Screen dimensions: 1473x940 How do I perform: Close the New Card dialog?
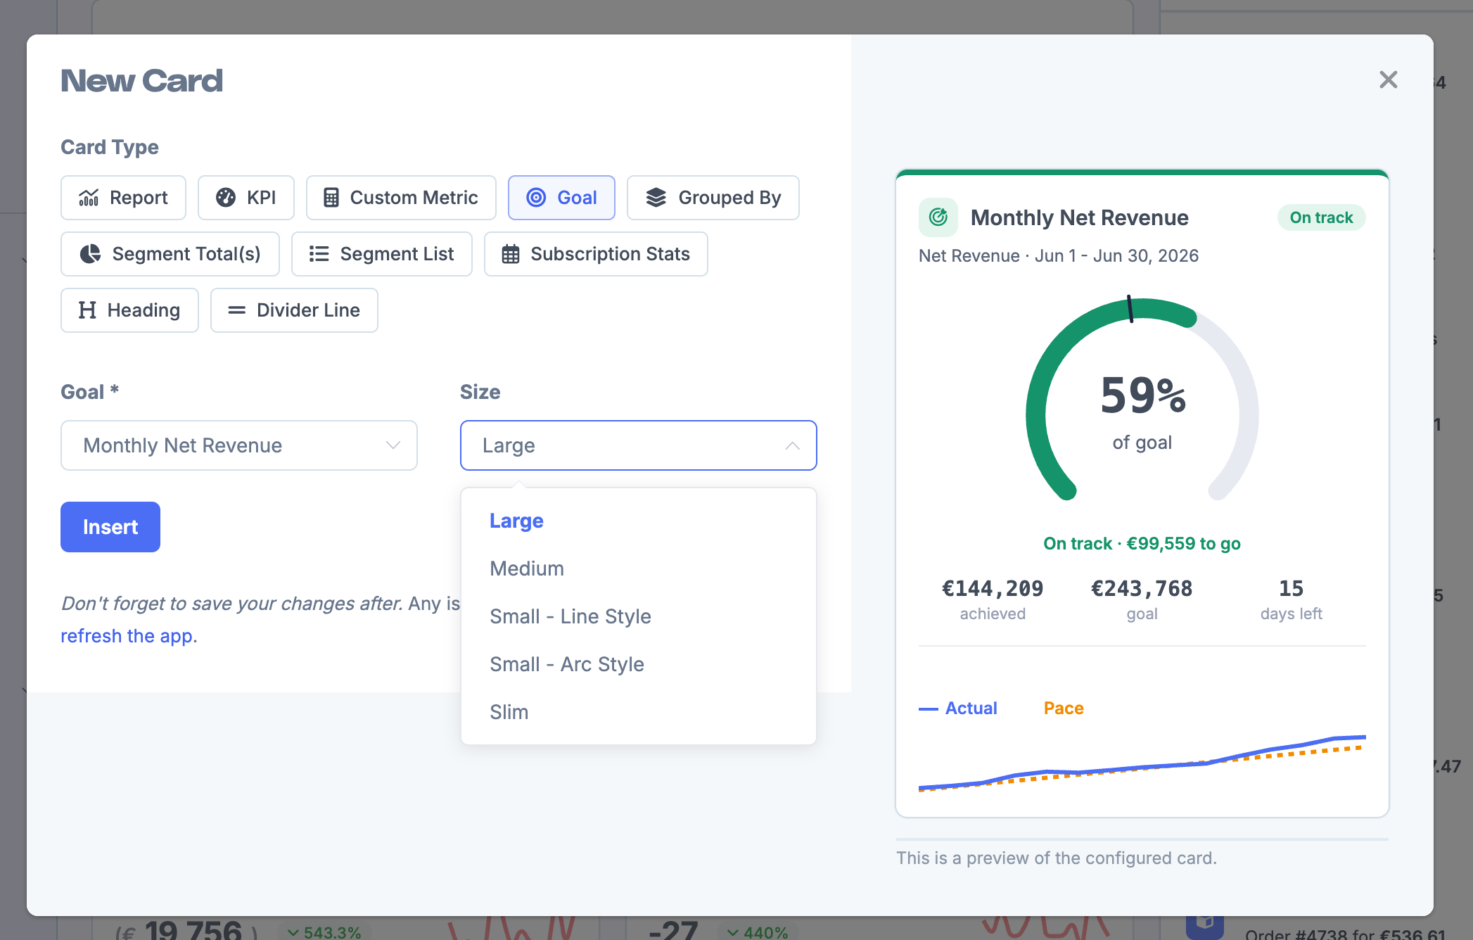coord(1389,80)
